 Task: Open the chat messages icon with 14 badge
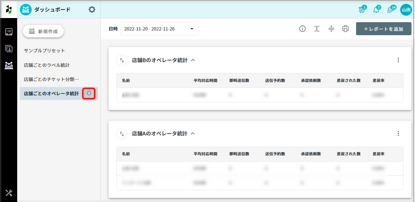[x=390, y=10]
